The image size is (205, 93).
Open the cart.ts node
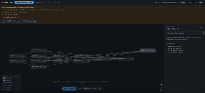click(x=17, y=56)
